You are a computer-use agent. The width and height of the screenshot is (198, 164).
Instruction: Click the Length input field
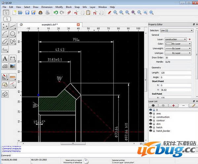pyautogui.click(x=176, y=72)
